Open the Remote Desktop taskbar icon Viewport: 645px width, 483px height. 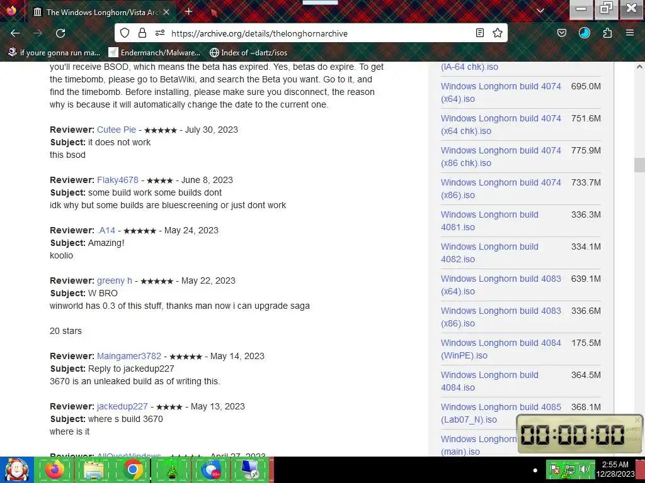[250, 469]
